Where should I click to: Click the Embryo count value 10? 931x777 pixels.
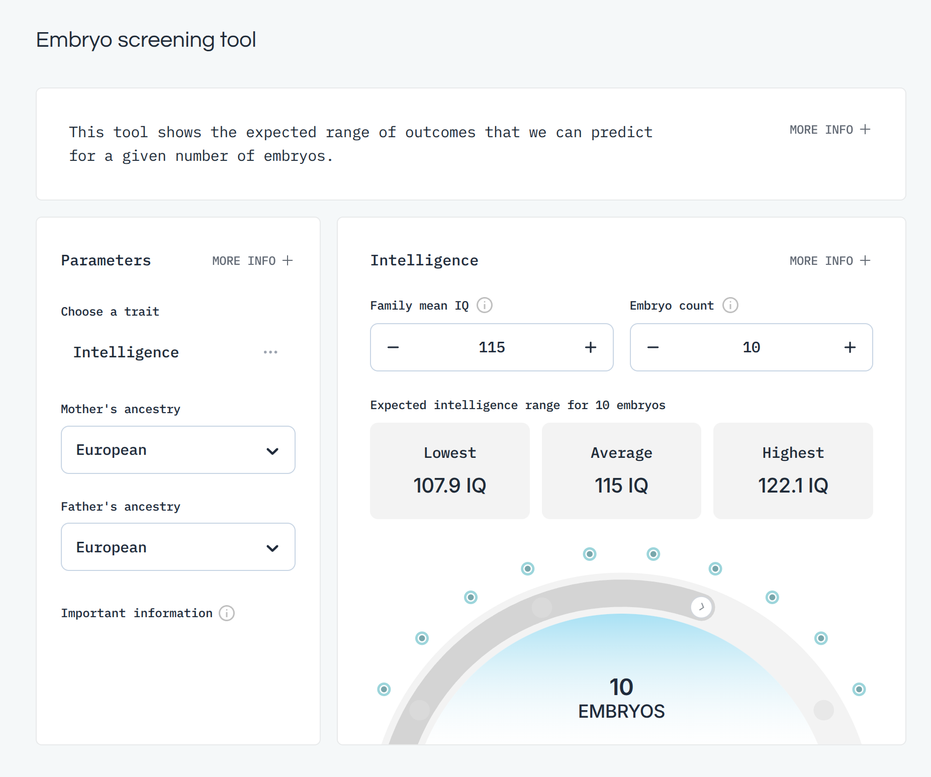point(752,347)
